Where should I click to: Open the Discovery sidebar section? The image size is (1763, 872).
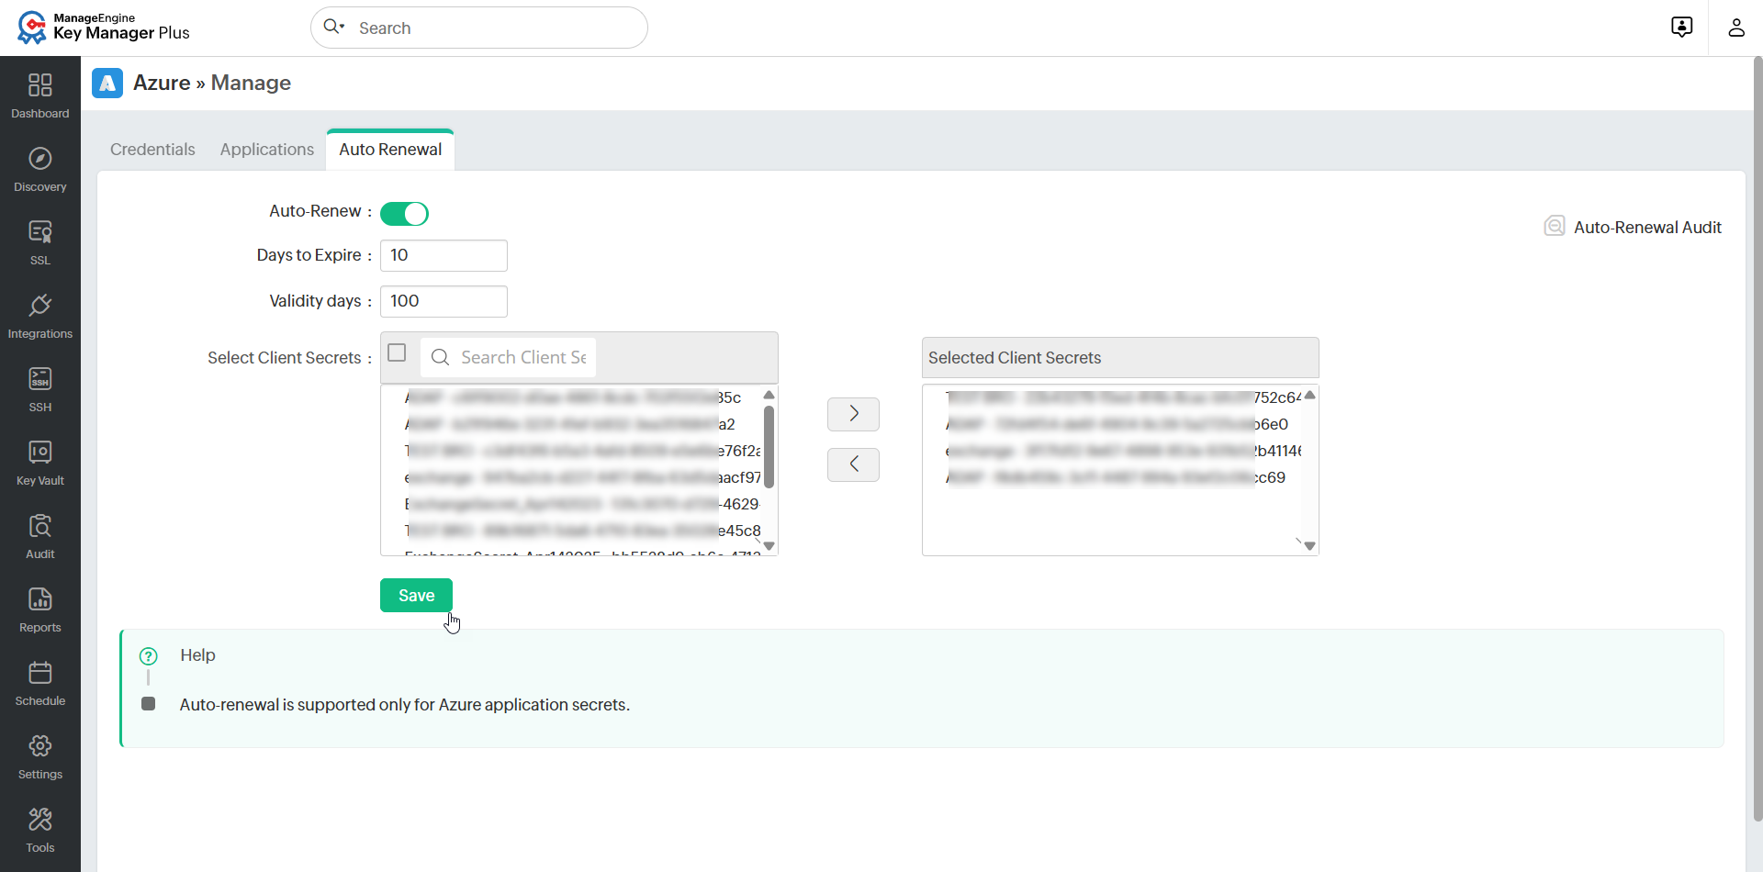tap(40, 169)
